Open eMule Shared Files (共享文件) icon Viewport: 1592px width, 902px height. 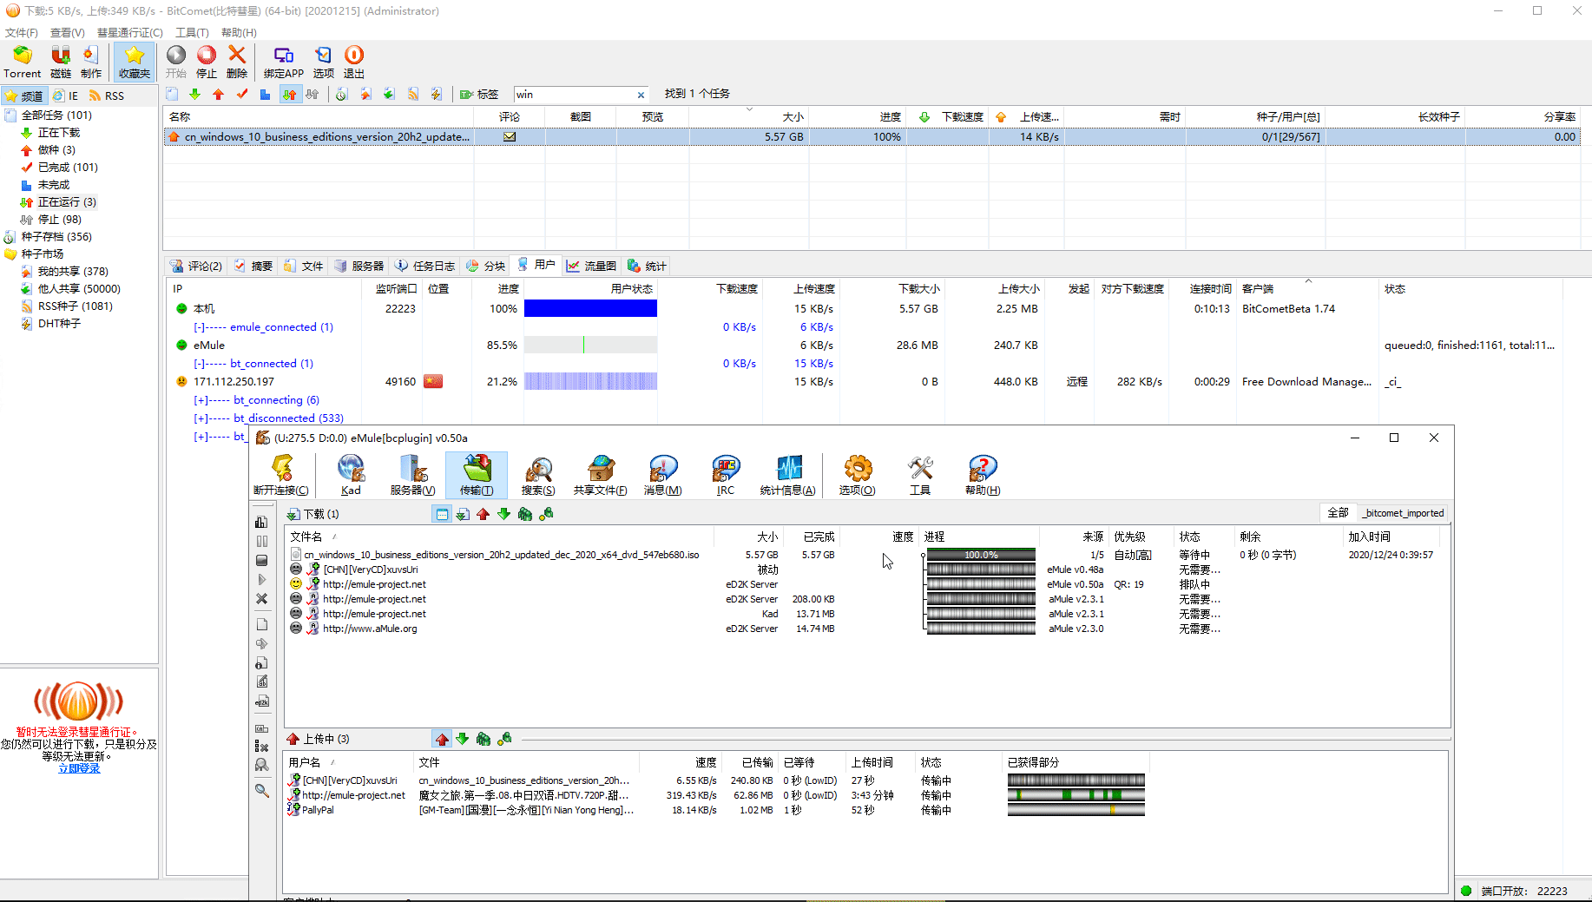coord(600,475)
